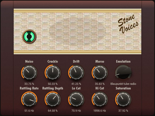155x116 pixels.
Task: Click the green magic eye tube indicator
Action: click(29, 37)
